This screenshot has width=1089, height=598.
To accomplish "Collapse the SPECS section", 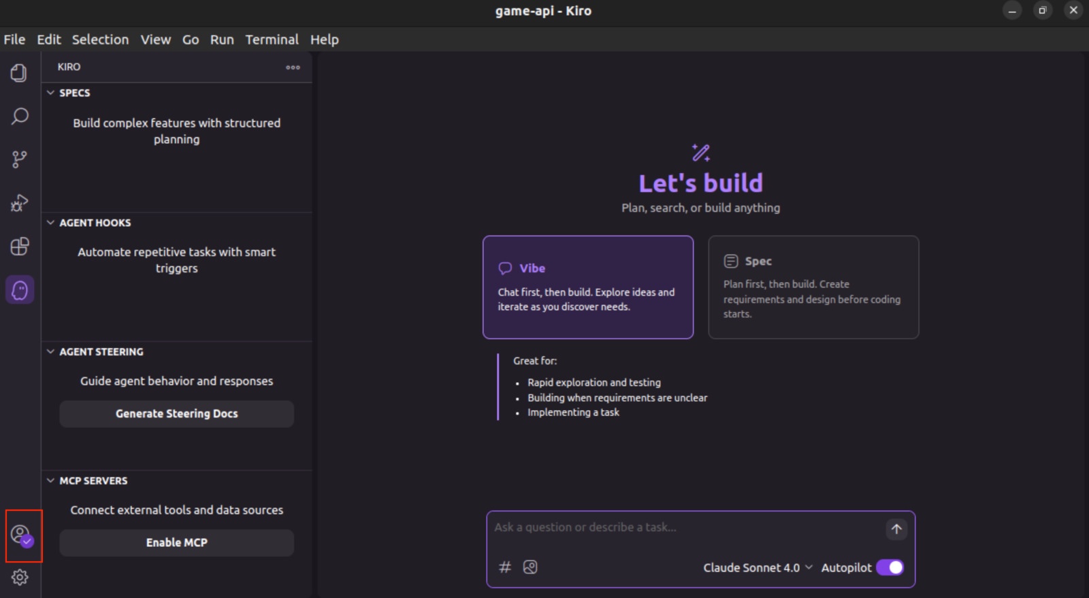I will [x=50, y=93].
